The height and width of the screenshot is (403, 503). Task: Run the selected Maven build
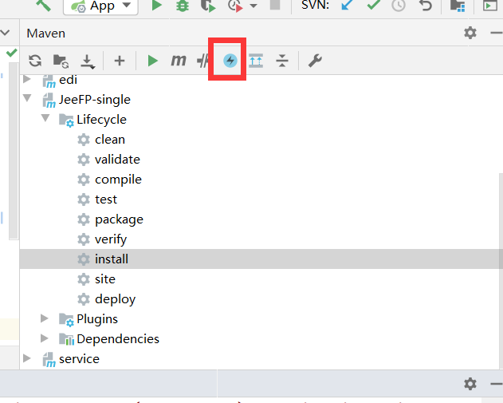click(153, 61)
